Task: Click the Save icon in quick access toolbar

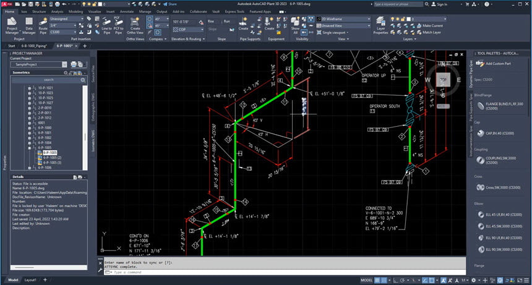Action: click(x=31, y=4)
